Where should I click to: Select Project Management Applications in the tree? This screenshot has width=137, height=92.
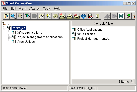point(40,37)
